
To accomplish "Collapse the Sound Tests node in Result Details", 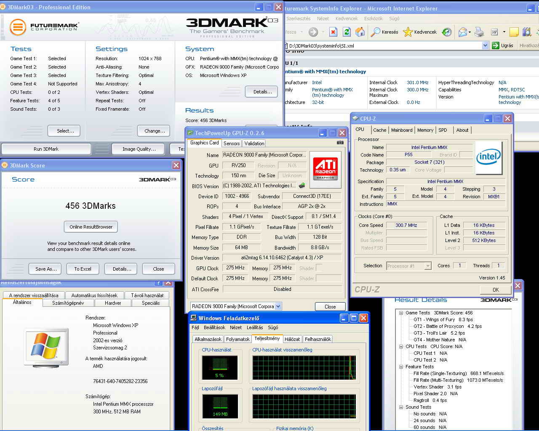I will 401,407.
